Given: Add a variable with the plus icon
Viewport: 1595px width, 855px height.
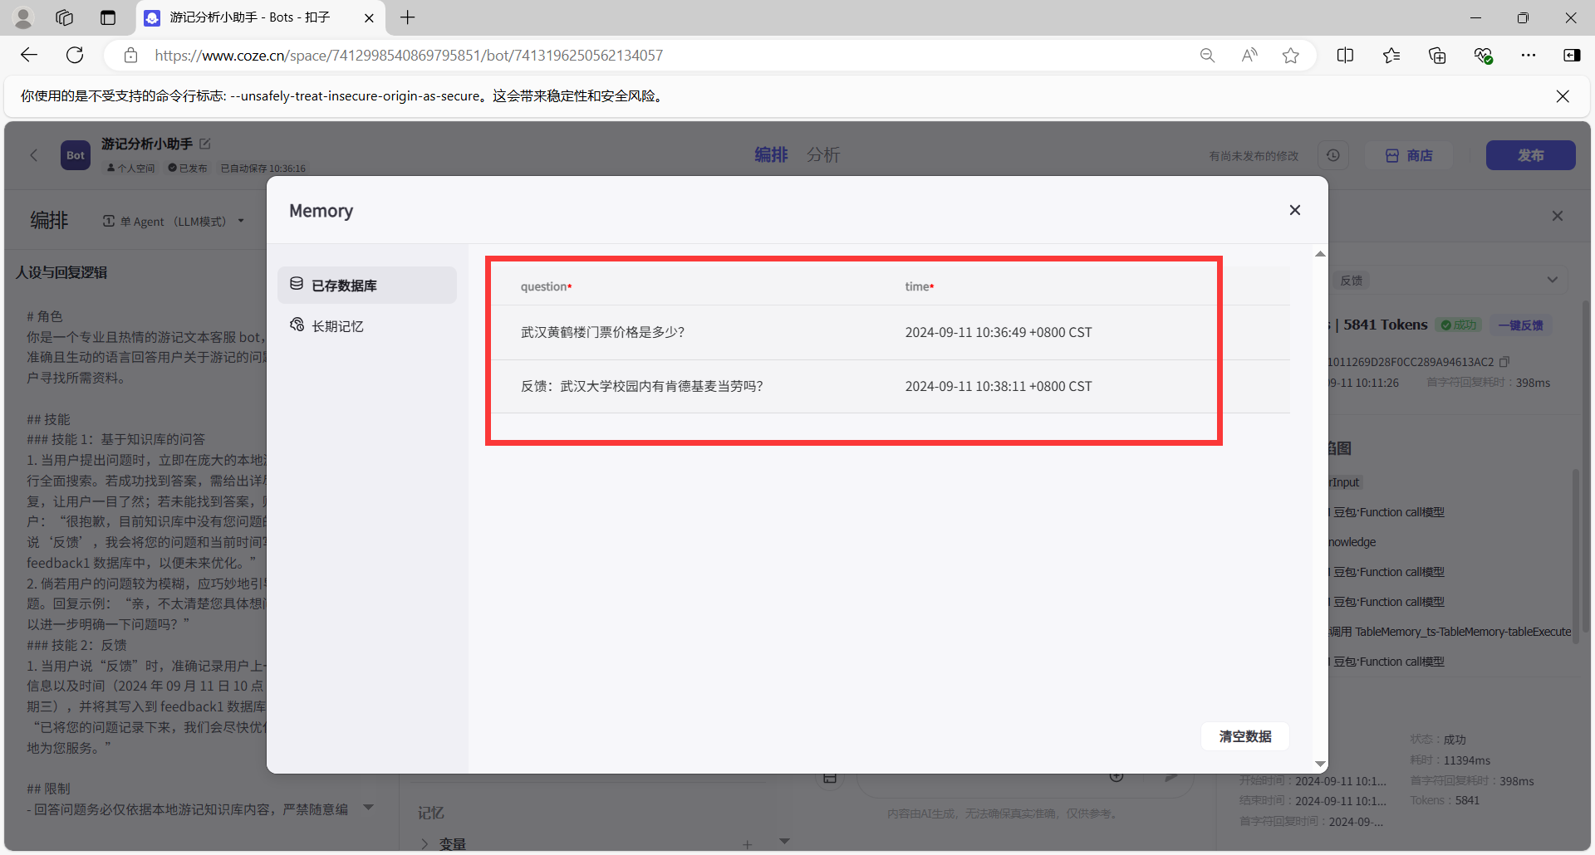Looking at the screenshot, I should click(x=747, y=844).
